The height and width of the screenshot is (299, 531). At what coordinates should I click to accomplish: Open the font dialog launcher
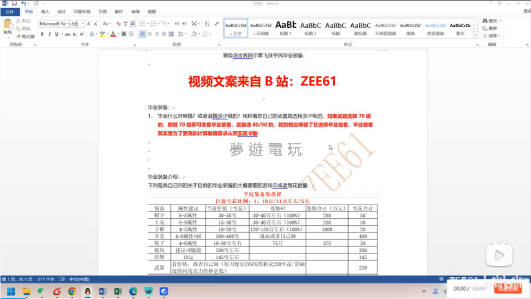pyautogui.click(x=135, y=45)
